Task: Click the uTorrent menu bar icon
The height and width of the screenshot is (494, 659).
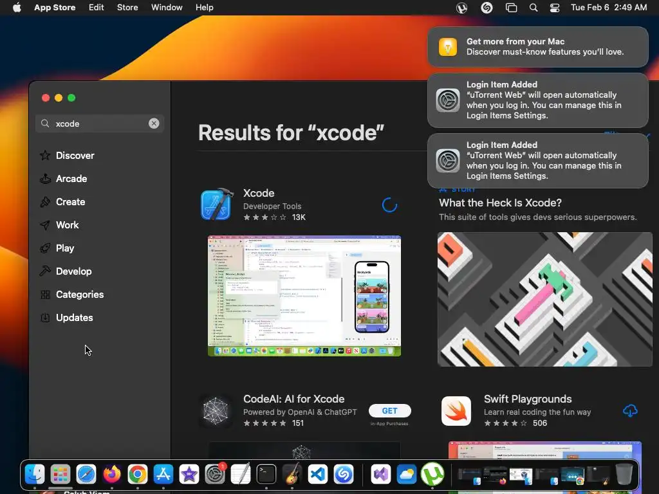Action: tap(461, 8)
